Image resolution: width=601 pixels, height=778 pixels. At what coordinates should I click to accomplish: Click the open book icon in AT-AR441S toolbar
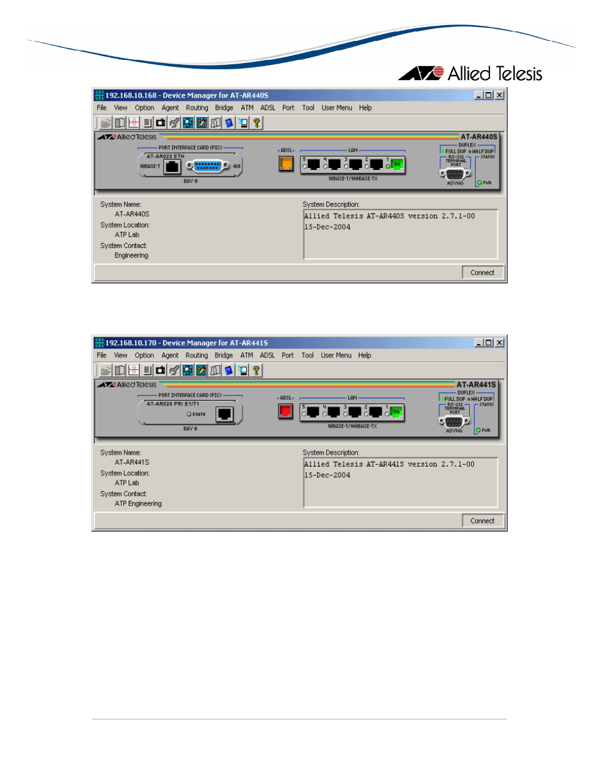point(120,370)
